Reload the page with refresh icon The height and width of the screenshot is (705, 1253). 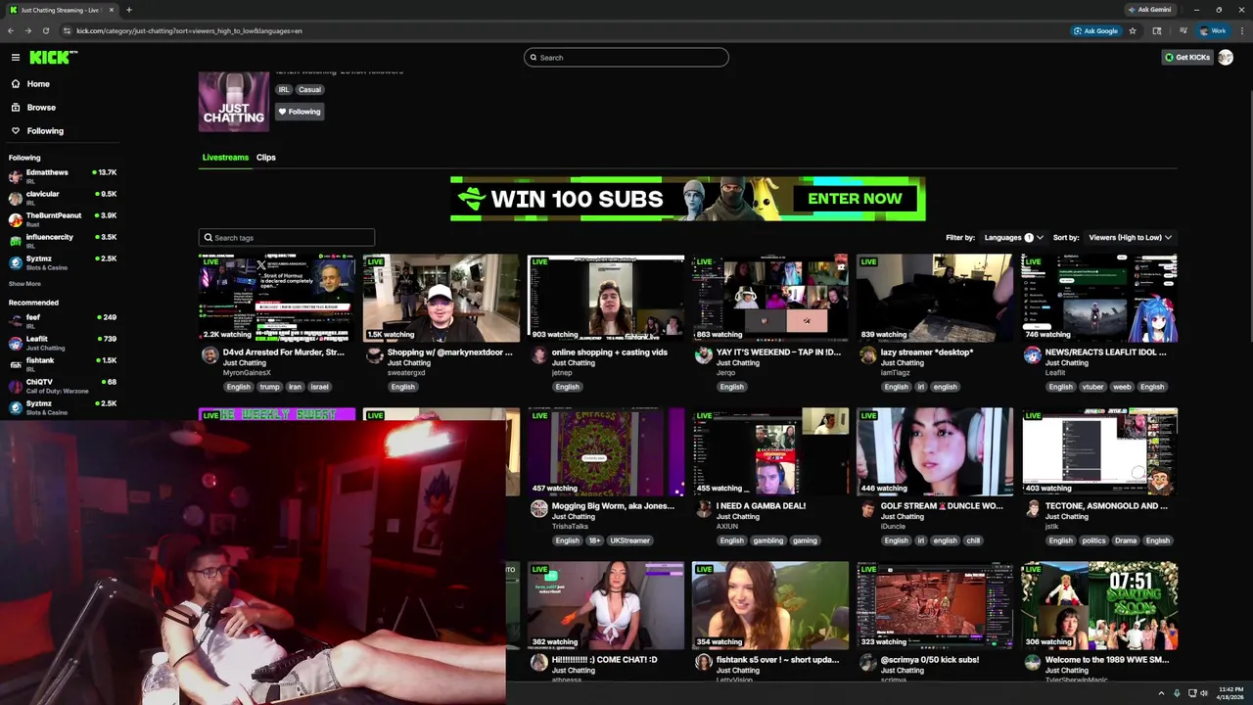point(45,30)
